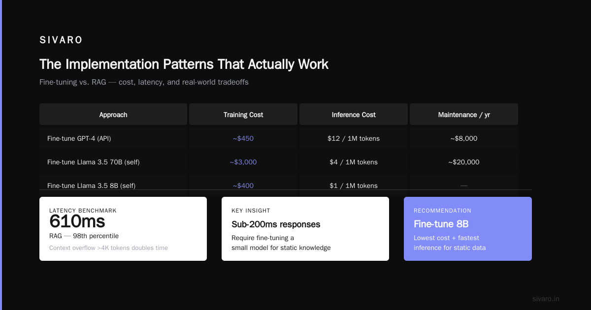Select 'Fine-tune Llama 3.5 8B (self)' row label
The height and width of the screenshot is (310, 591).
(91, 186)
